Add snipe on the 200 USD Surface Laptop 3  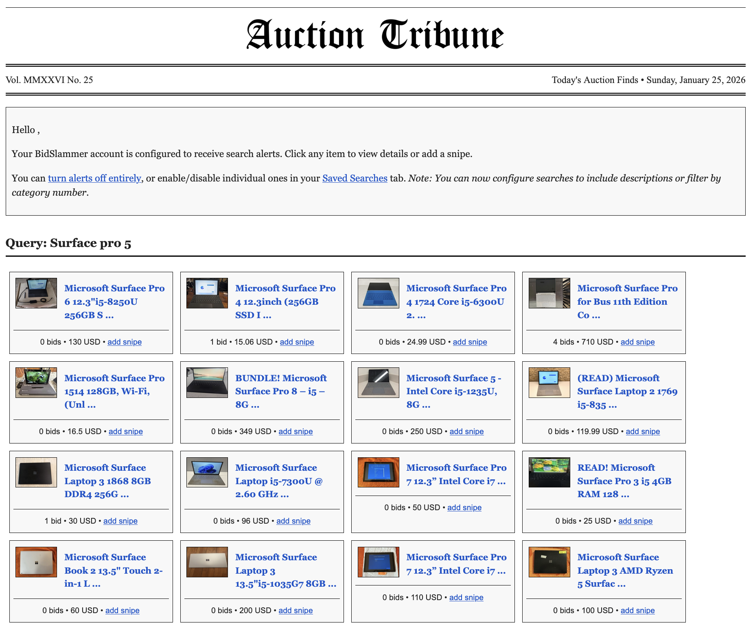(296, 610)
